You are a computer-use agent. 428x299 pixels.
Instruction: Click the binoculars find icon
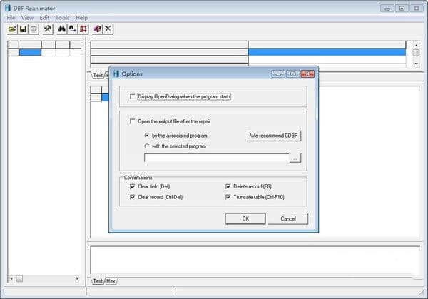coord(62,29)
